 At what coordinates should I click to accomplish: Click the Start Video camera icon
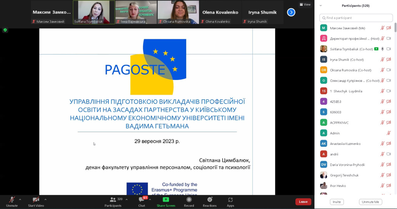pos(36,200)
